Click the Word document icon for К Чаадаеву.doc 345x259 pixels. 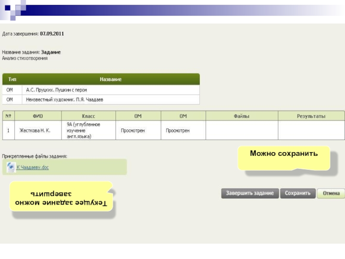[x=10, y=167]
